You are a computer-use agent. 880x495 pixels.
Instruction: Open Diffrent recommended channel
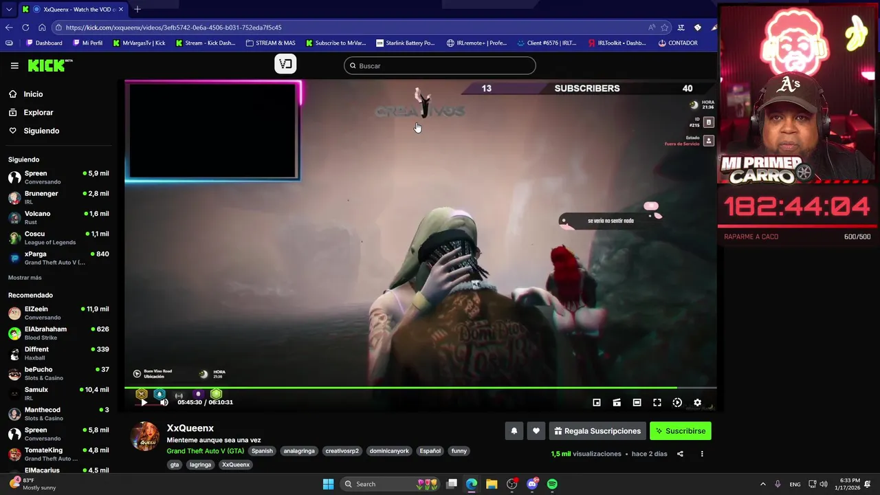[58, 353]
